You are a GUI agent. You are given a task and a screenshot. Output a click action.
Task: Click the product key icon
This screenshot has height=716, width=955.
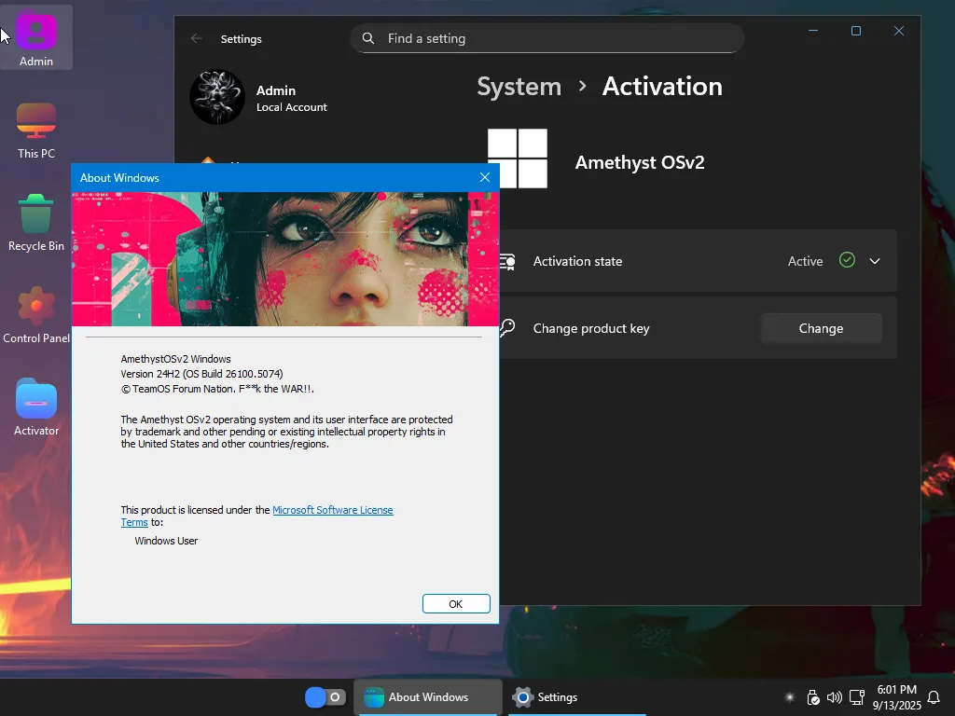click(x=507, y=327)
